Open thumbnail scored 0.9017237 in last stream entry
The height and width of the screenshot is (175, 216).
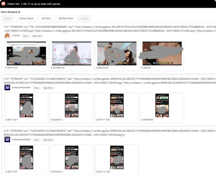click(x=26, y=157)
